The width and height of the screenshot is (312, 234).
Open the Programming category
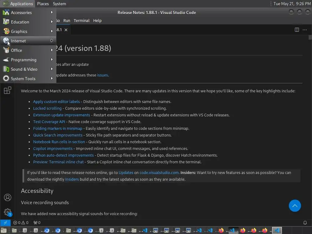click(28, 60)
